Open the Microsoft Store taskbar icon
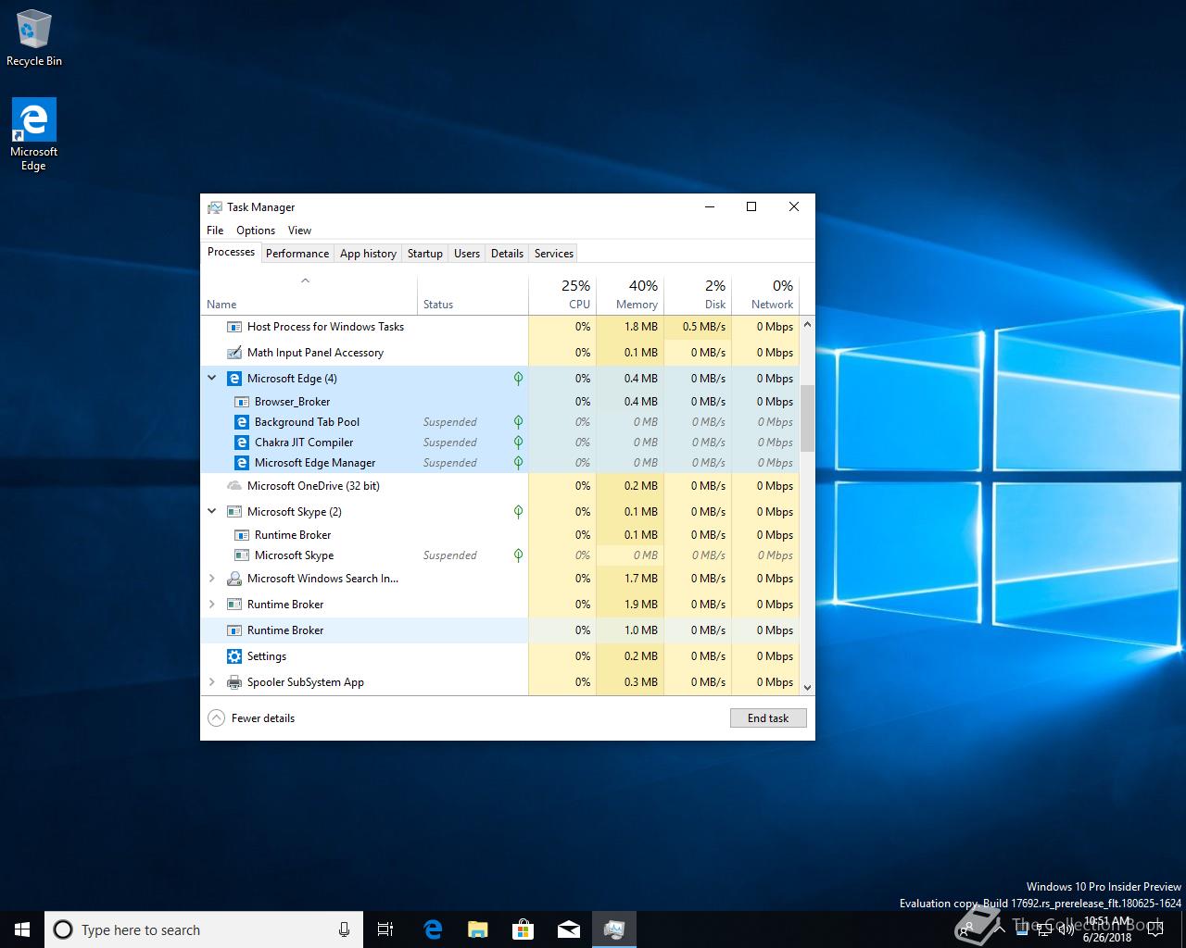1186x948 pixels. [x=523, y=929]
